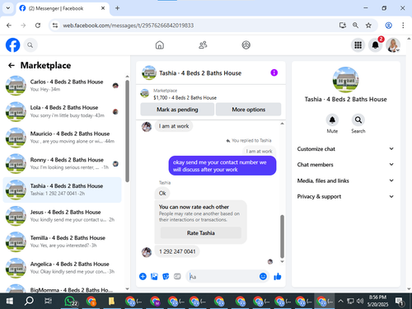Open Ronny - 4 Beds 2 Baths House chat
Image resolution: width=412 pixels, height=309 pixels.
point(62,164)
